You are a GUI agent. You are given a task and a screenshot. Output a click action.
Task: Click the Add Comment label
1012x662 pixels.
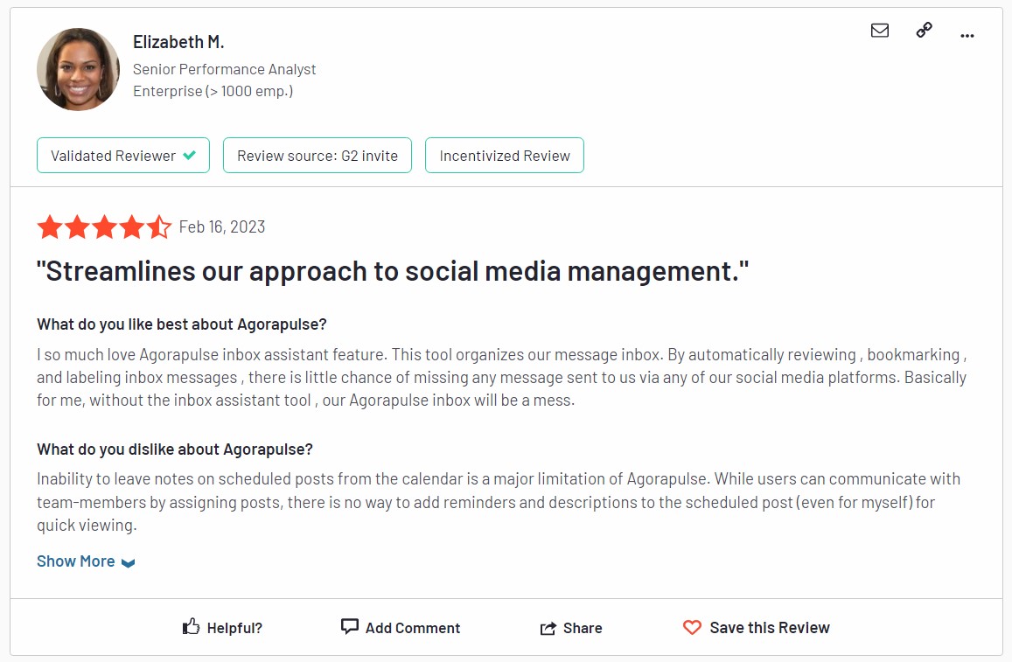coord(413,628)
